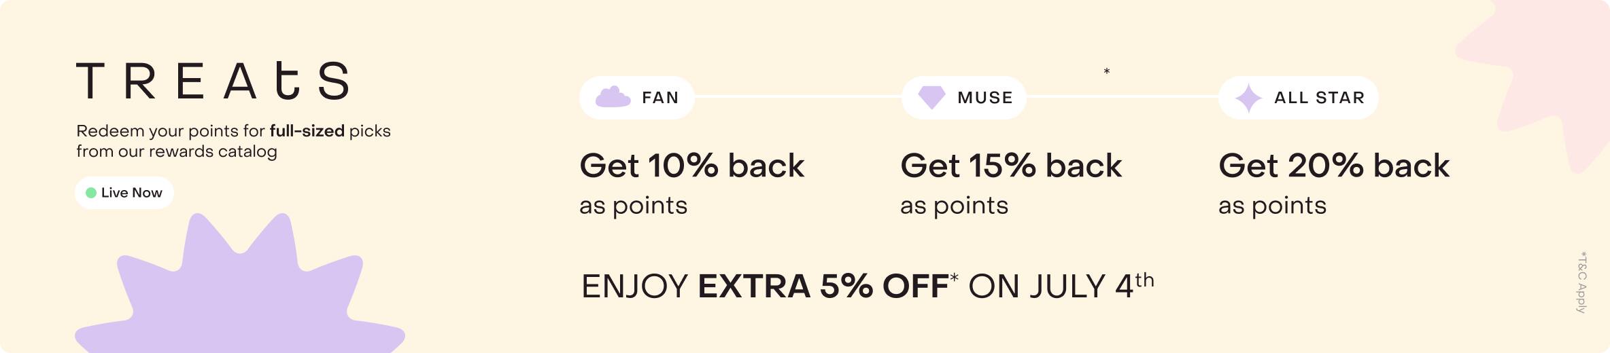Screen dimensions: 1610x353
Task: Select the ALL STAR tier pill
Action: coord(1299,98)
